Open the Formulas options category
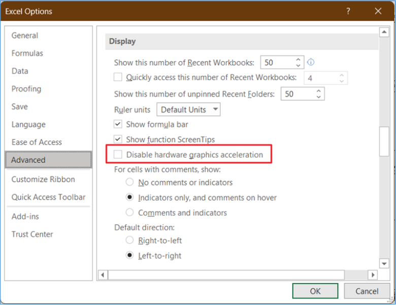396x305 pixels. (27, 53)
